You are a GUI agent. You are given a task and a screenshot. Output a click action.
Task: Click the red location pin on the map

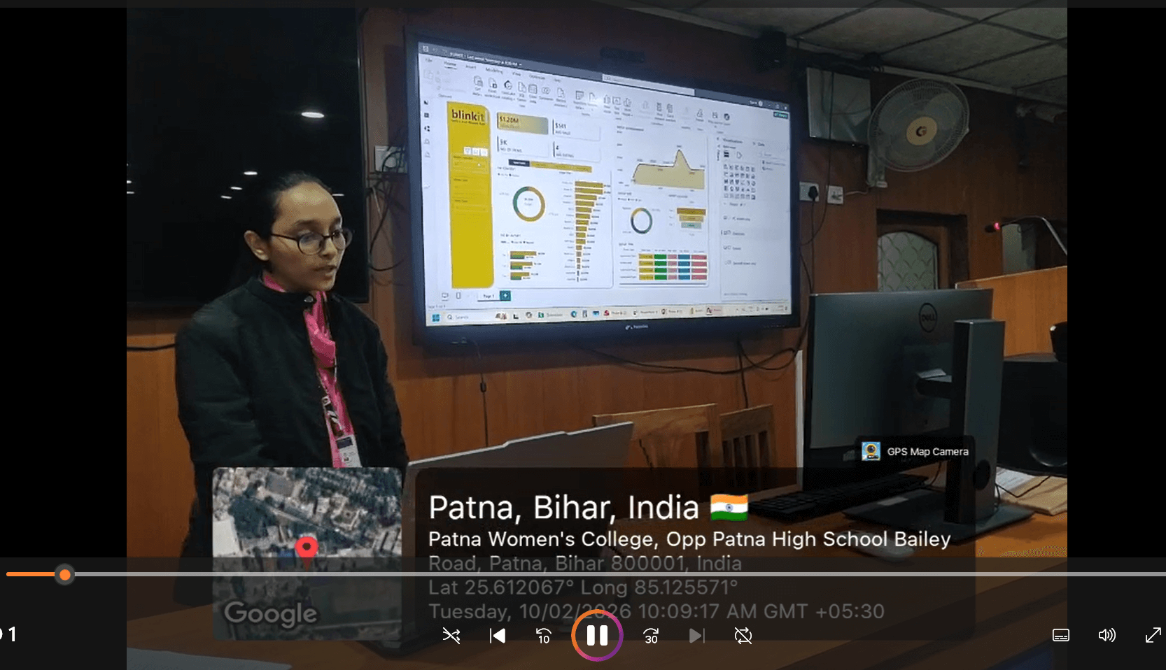(306, 548)
